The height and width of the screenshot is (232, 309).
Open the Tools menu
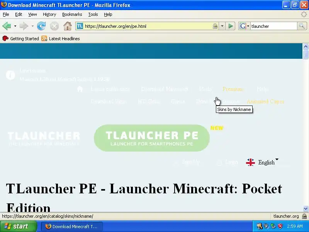click(93, 14)
